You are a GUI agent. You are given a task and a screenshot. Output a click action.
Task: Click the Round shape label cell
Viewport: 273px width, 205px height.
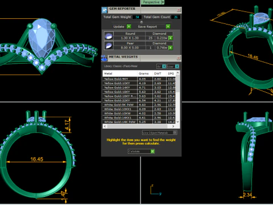click(x=130, y=34)
